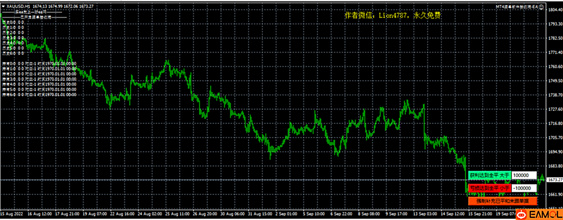The height and width of the screenshot is (220, 563).
Task: Focus the loss threshold field showing -100000
Action: point(524,189)
